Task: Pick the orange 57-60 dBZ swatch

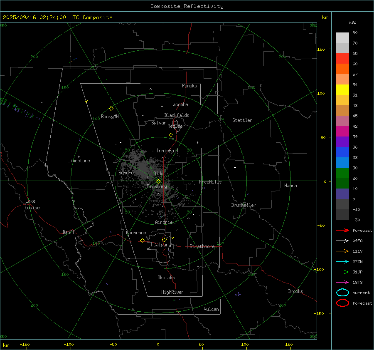Action: coord(342,69)
